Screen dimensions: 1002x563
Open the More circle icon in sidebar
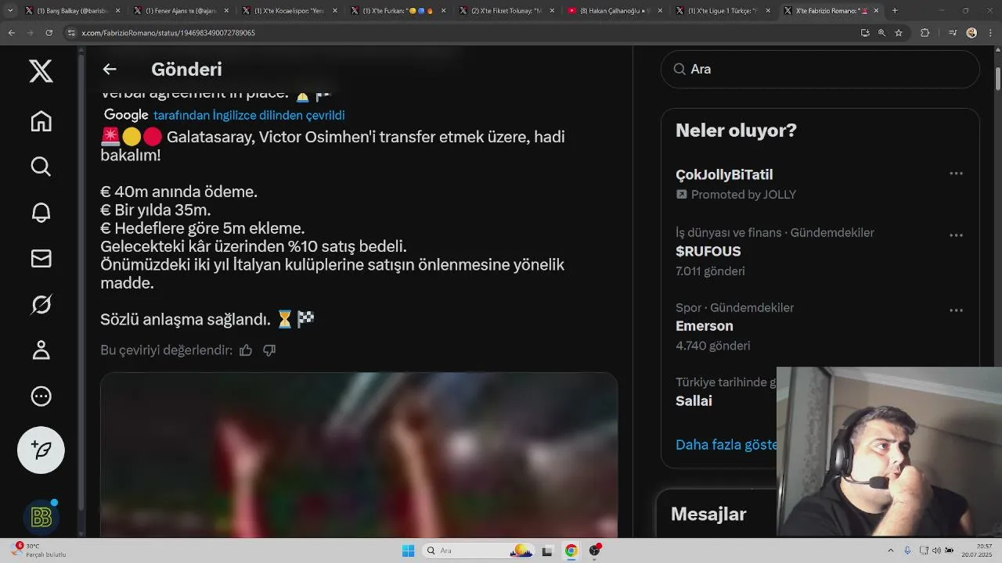(41, 396)
